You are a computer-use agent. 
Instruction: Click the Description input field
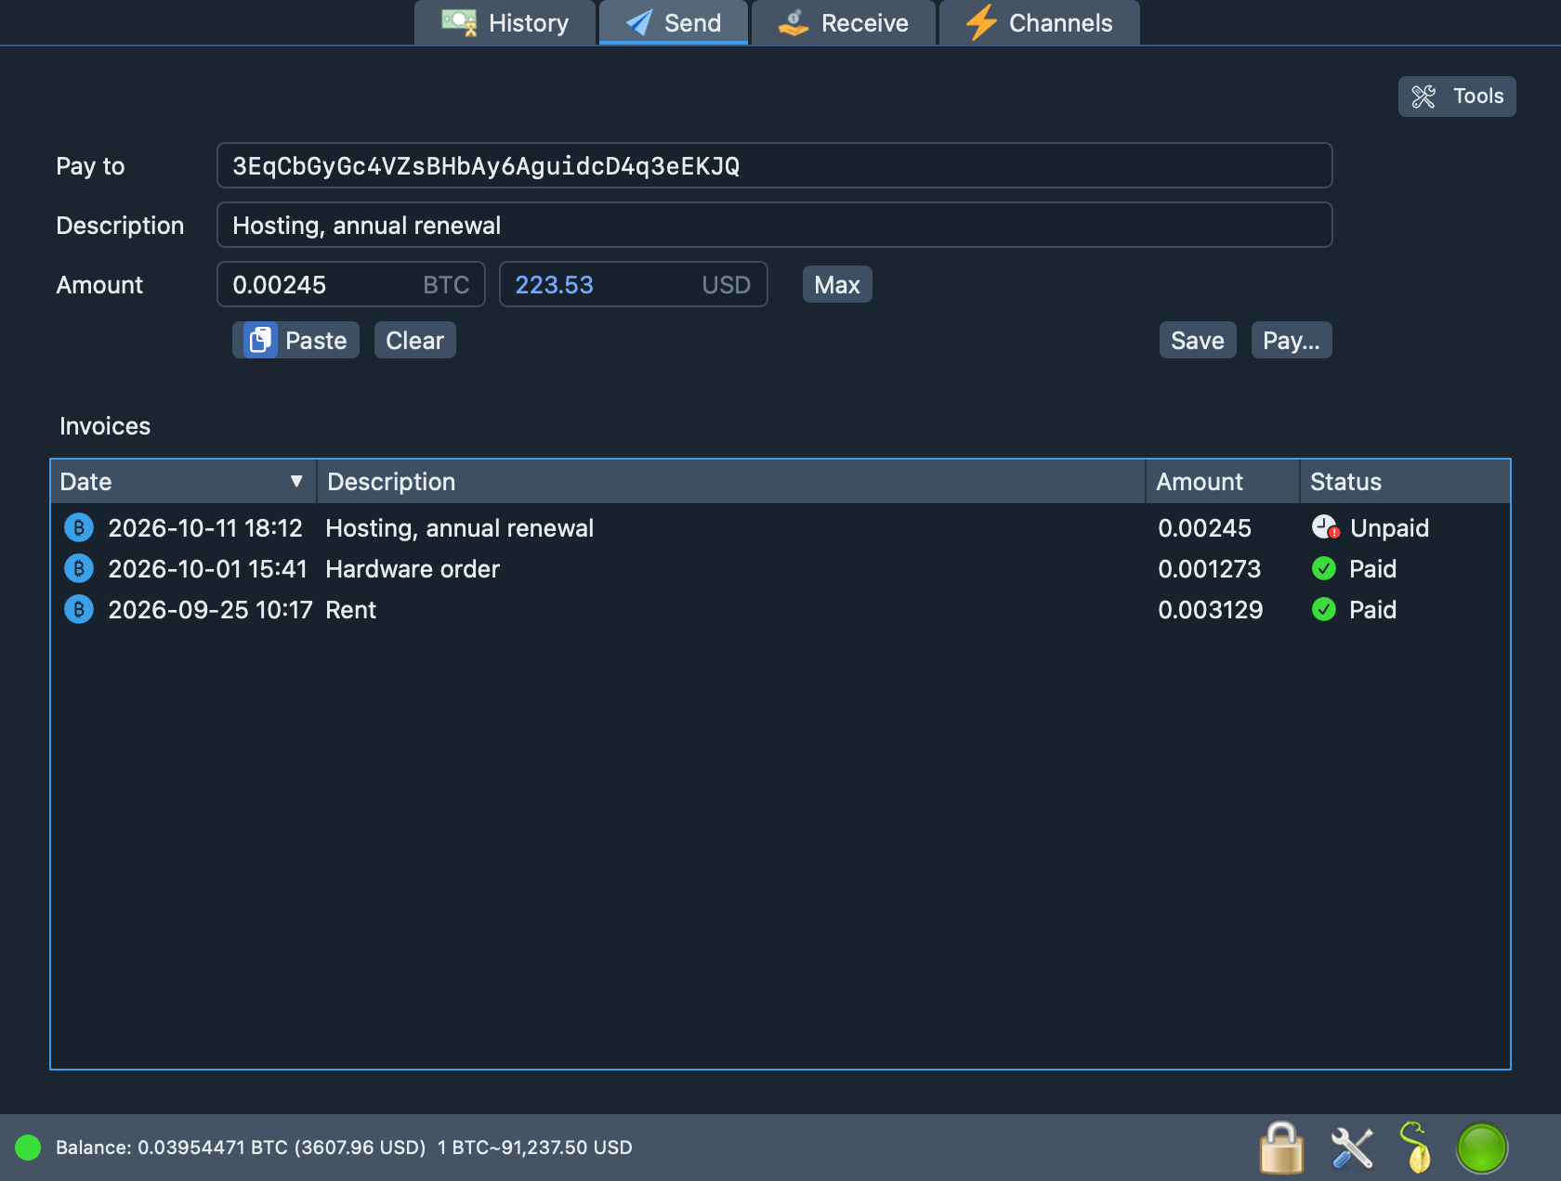(x=775, y=225)
